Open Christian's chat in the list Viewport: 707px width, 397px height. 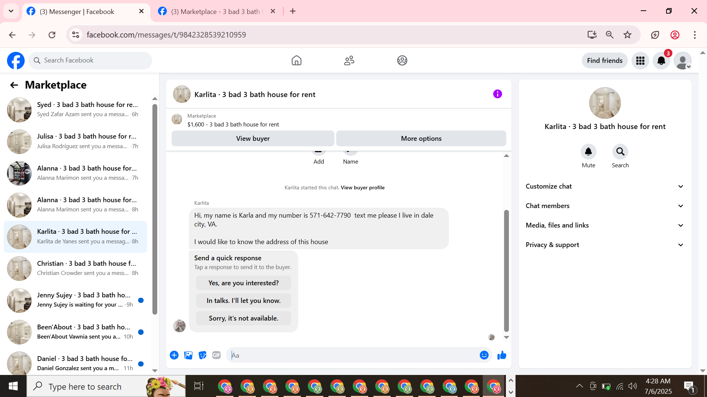point(75,269)
